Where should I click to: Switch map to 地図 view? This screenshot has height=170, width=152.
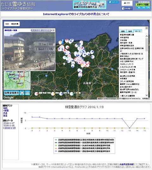coord(7,24)
